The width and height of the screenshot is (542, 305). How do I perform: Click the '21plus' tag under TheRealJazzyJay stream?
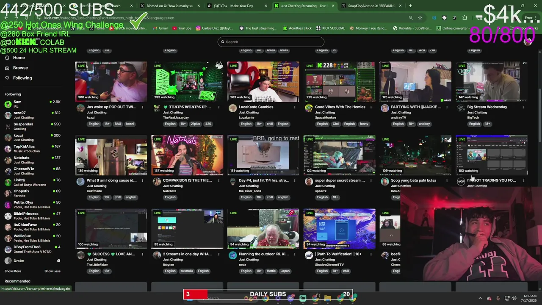195,124
